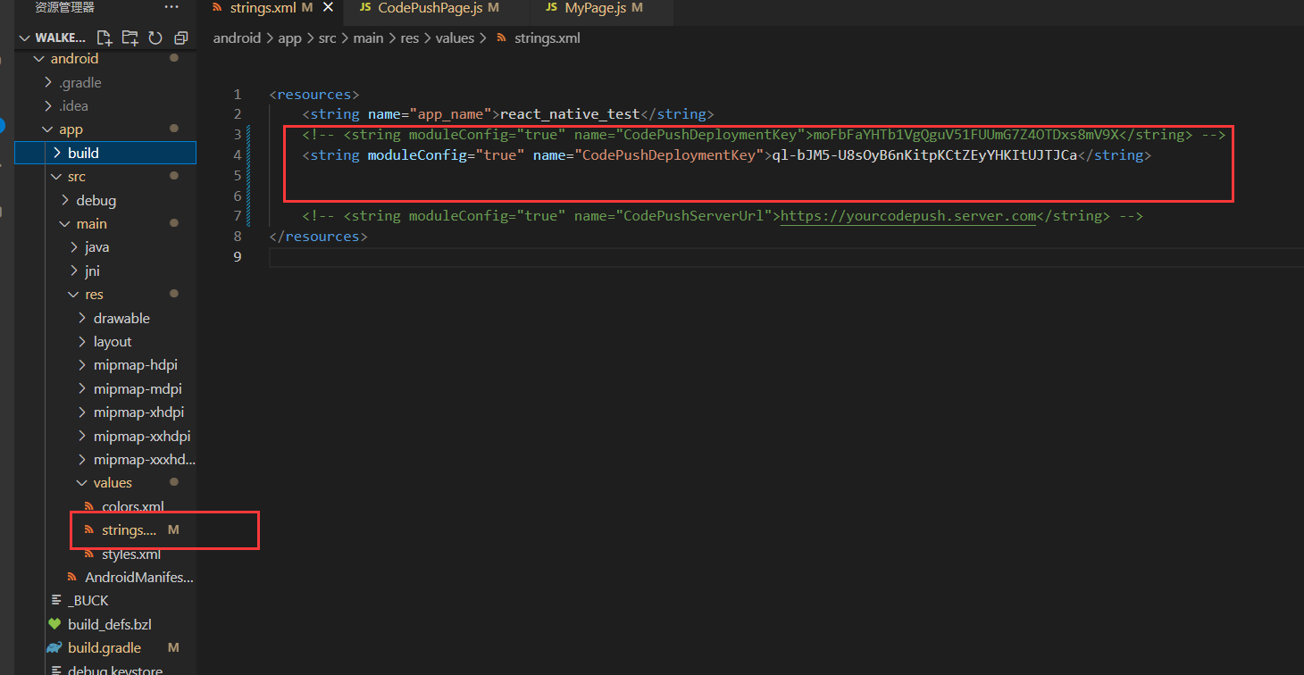
Task: Expand the build folder
Action: [x=83, y=153]
